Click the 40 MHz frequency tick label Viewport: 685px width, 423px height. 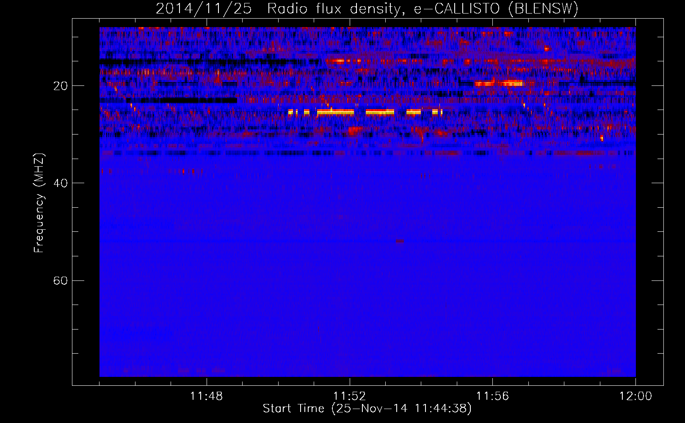pos(60,183)
